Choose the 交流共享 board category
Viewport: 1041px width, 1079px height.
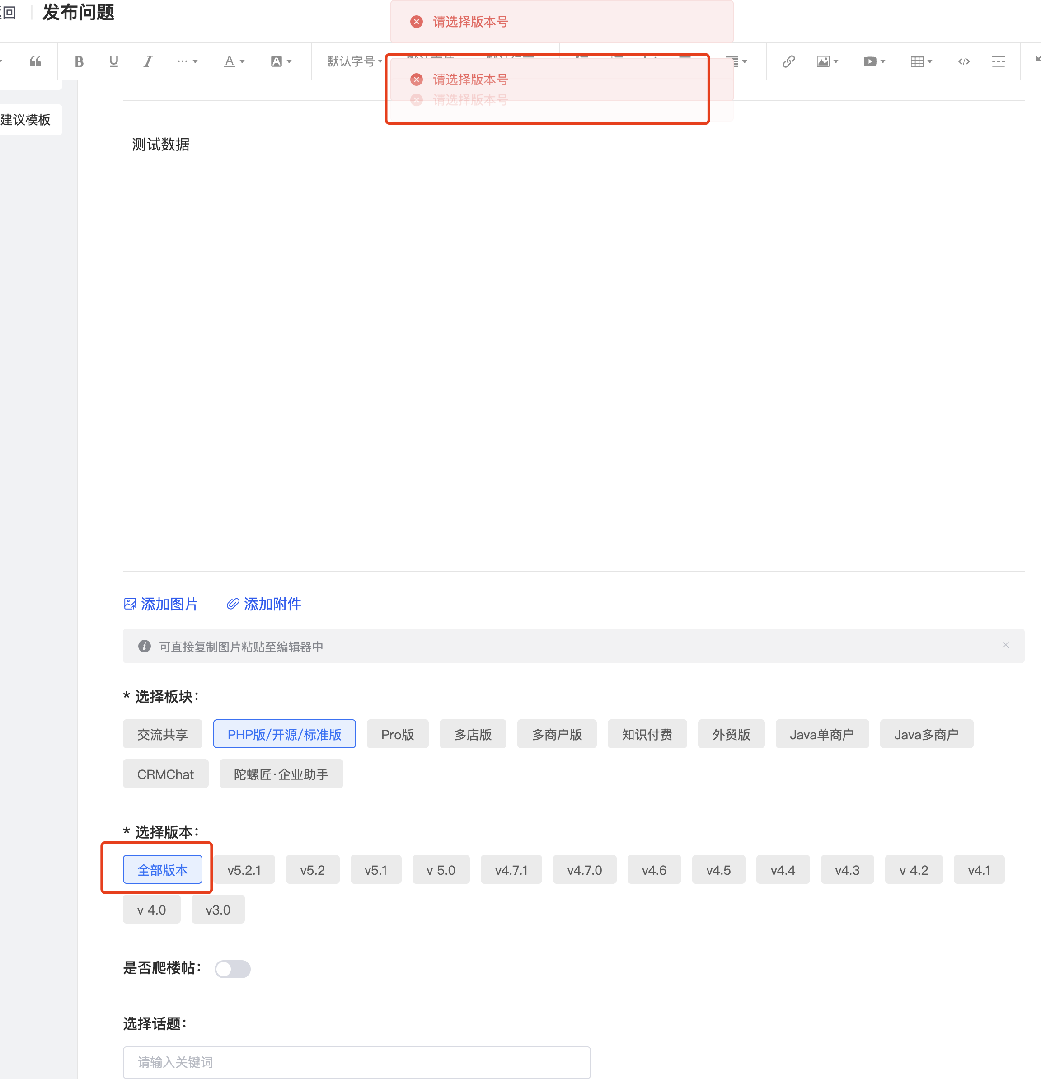tap(162, 734)
